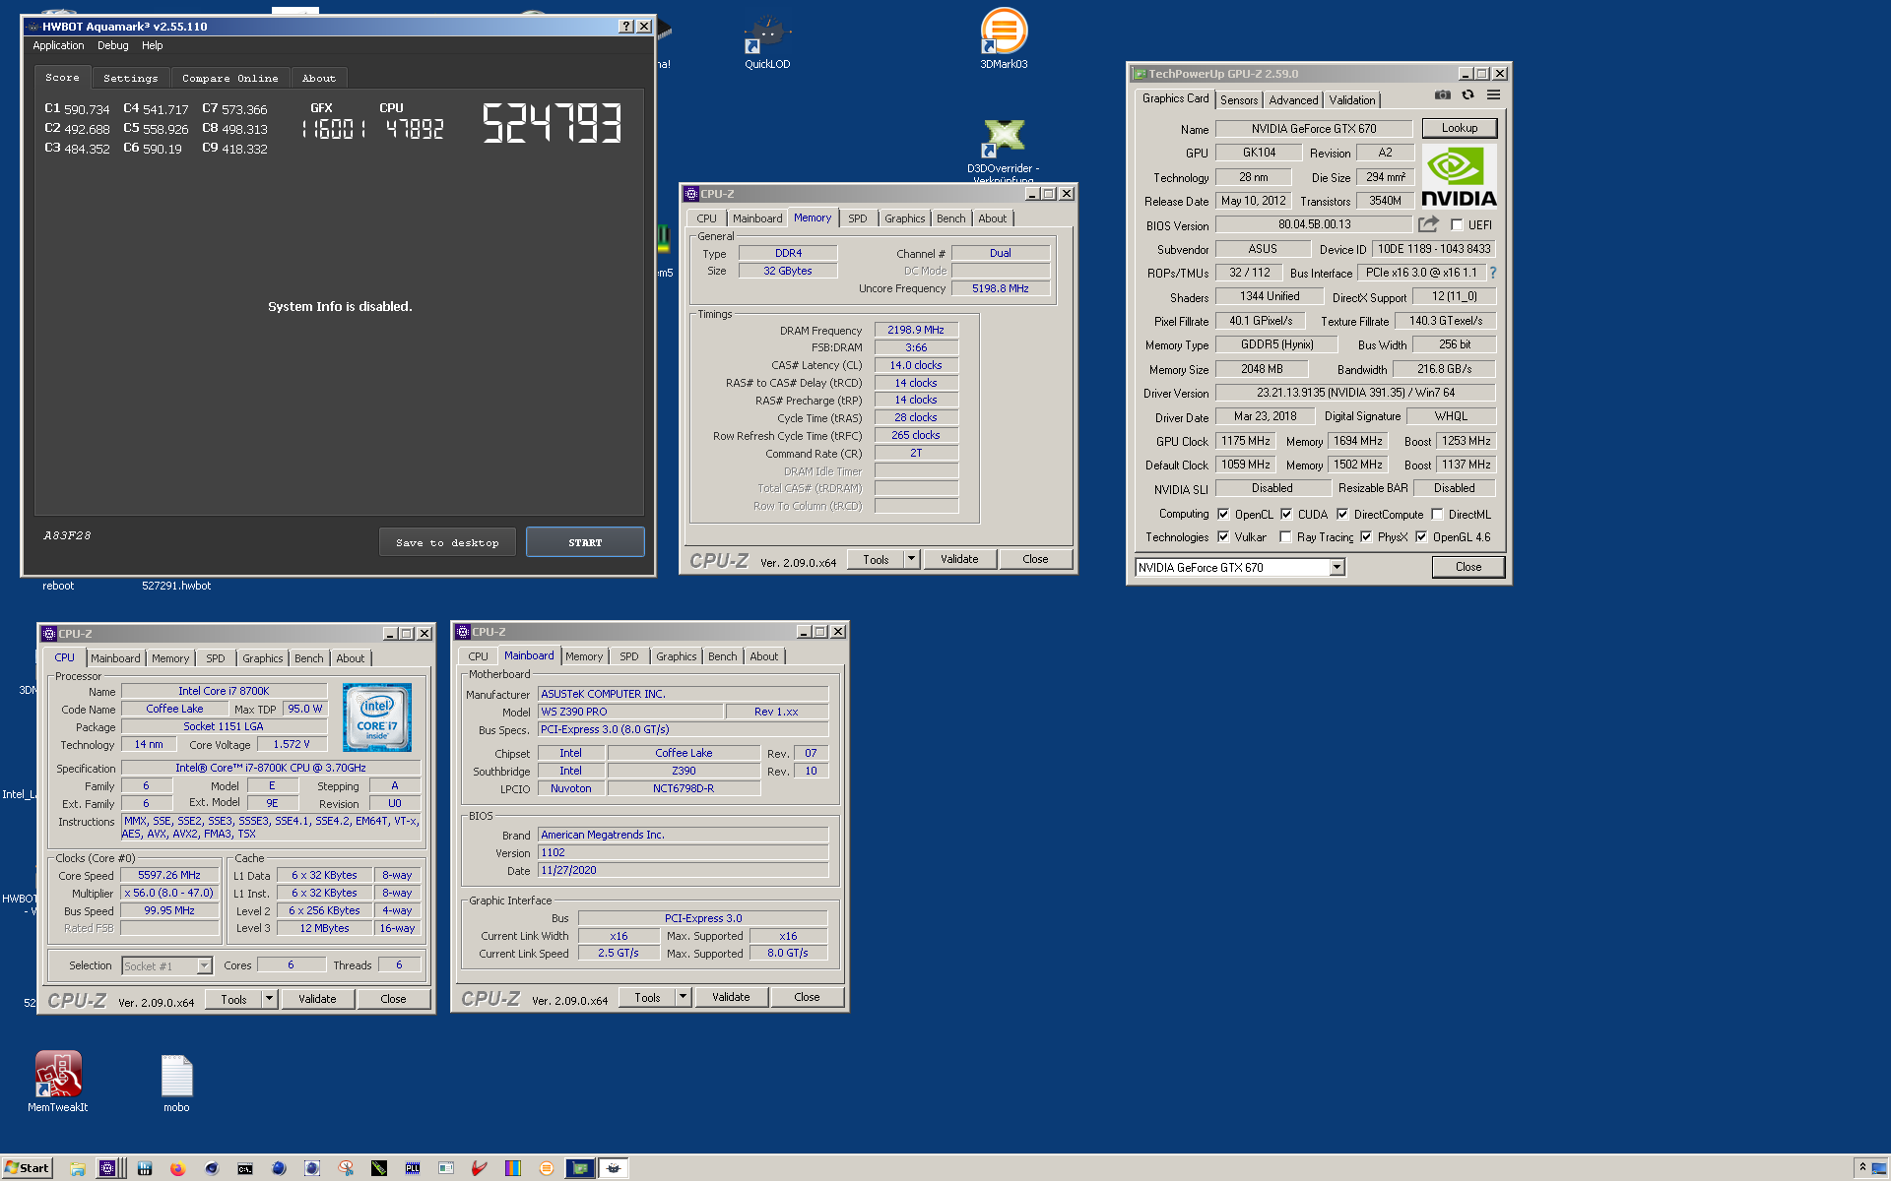Open the Advanced tab in GPU-Z
1891x1181 pixels.
point(1292,99)
